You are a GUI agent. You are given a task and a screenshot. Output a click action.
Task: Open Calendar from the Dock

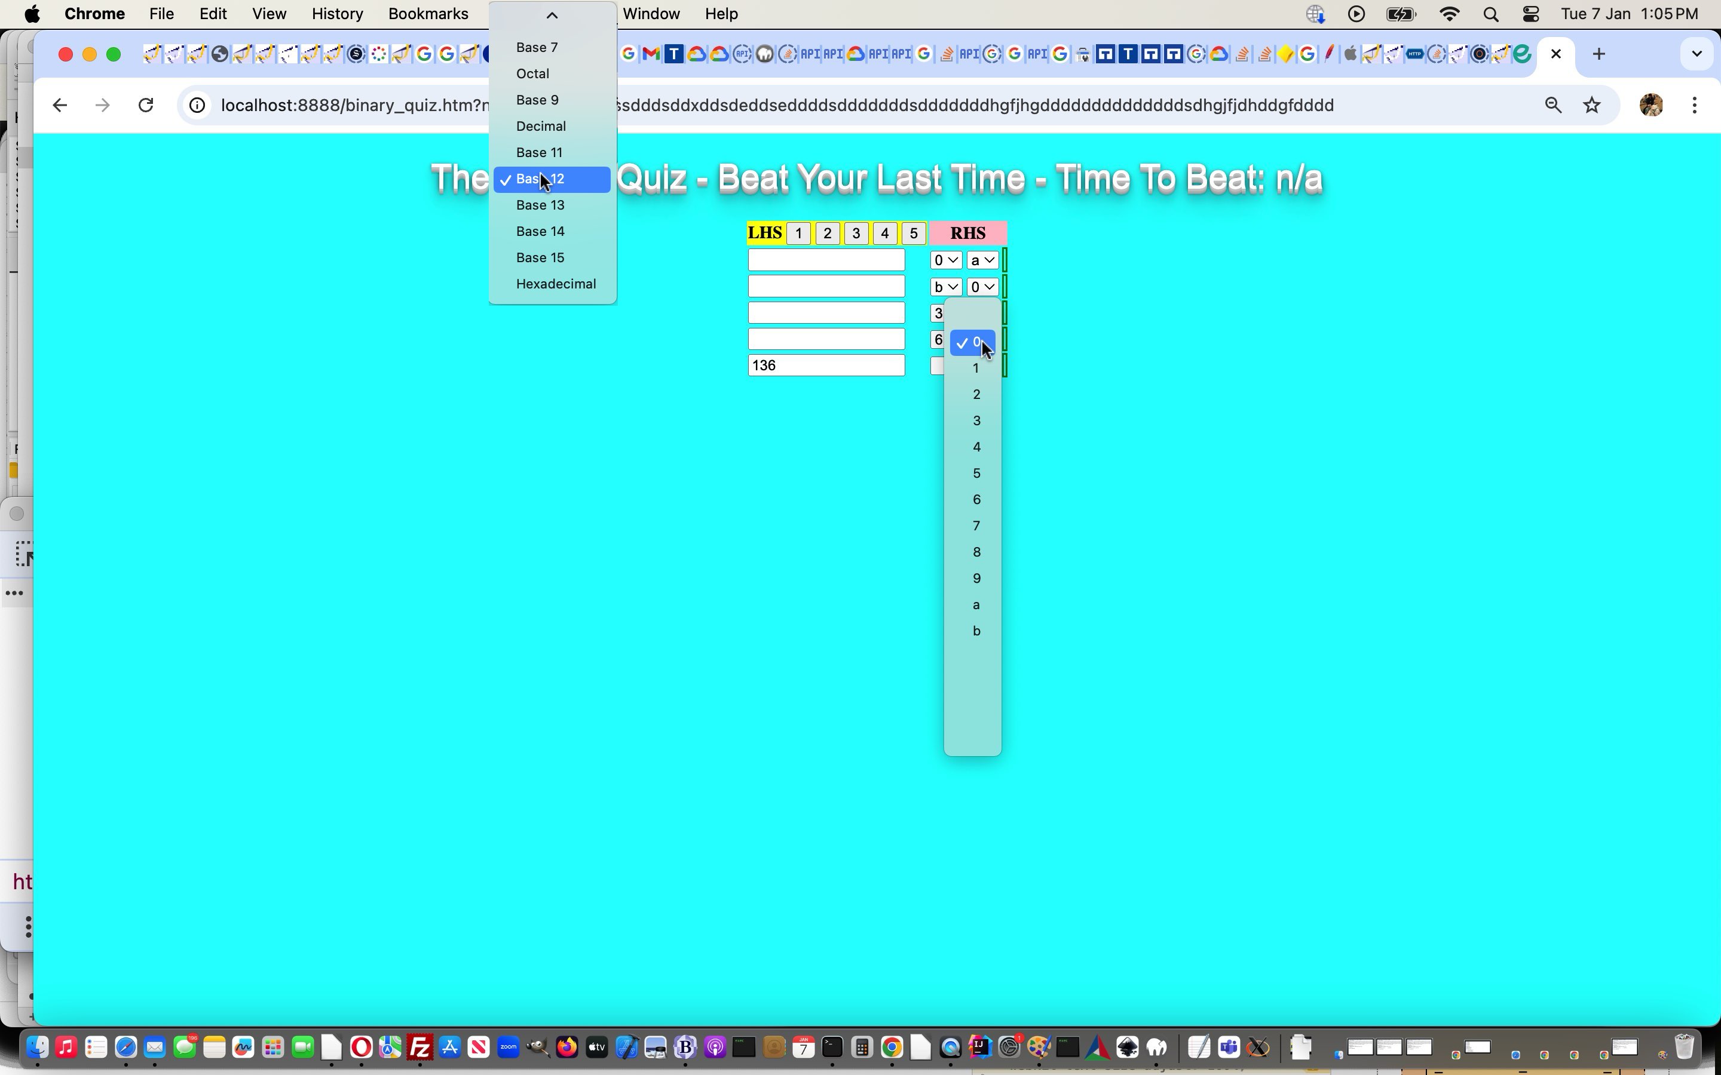point(803,1048)
